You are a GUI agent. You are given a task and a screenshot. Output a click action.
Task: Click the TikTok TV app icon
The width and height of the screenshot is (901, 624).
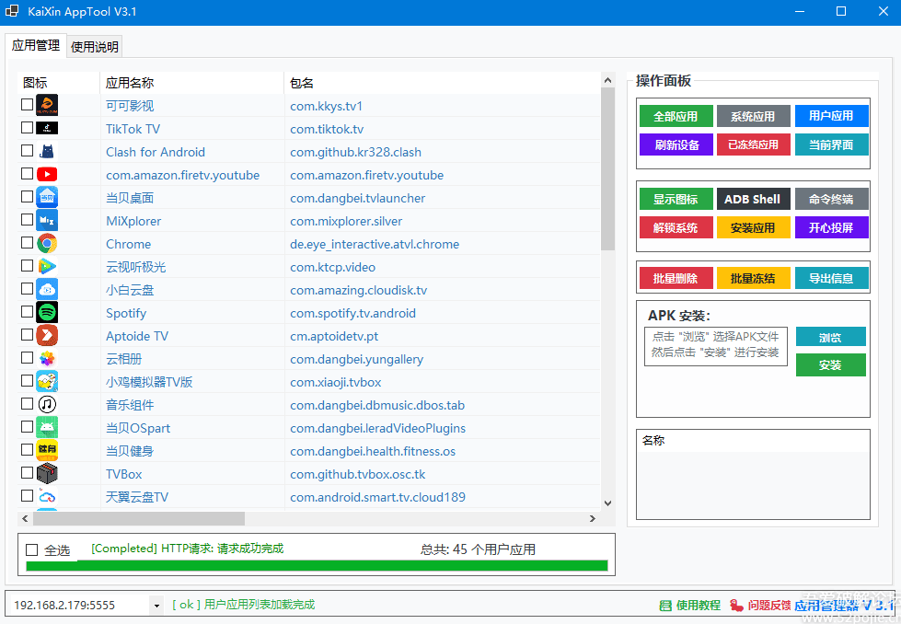(x=47, y=128)
